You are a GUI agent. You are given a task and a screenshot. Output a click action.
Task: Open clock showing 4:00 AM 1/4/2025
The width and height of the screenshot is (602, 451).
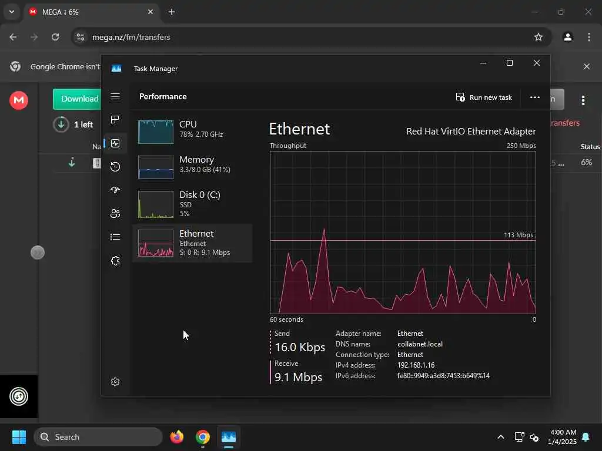click(x=562, y=437)
